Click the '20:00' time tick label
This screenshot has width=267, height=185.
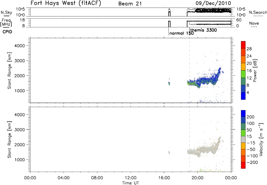pos(198,178)
